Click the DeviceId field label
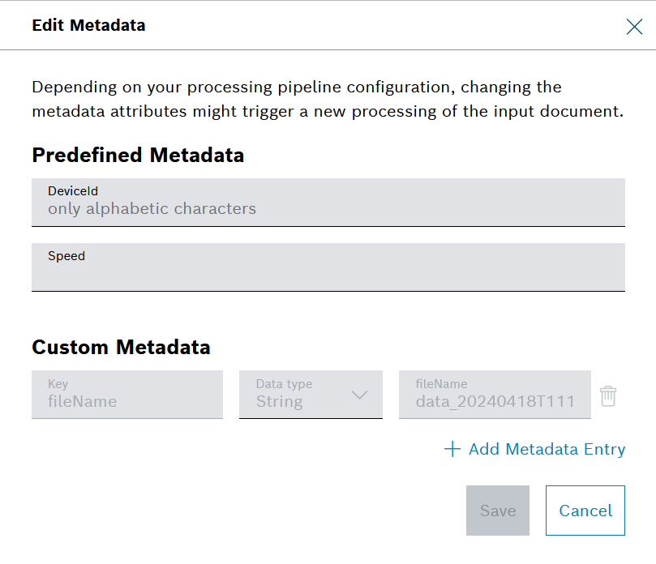Viewport: 656px width, 564px height. (73, 191)
